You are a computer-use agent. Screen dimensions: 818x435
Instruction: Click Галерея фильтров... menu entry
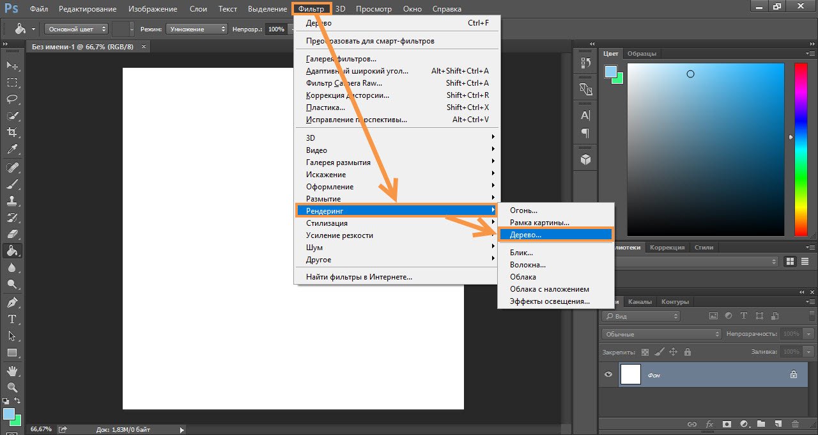click(x=341, y=59)
